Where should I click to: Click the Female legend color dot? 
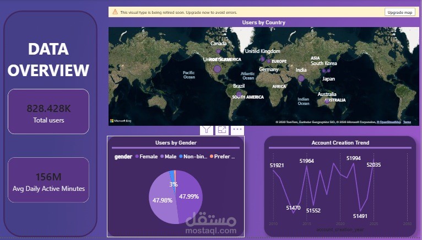tap(137, 156)
